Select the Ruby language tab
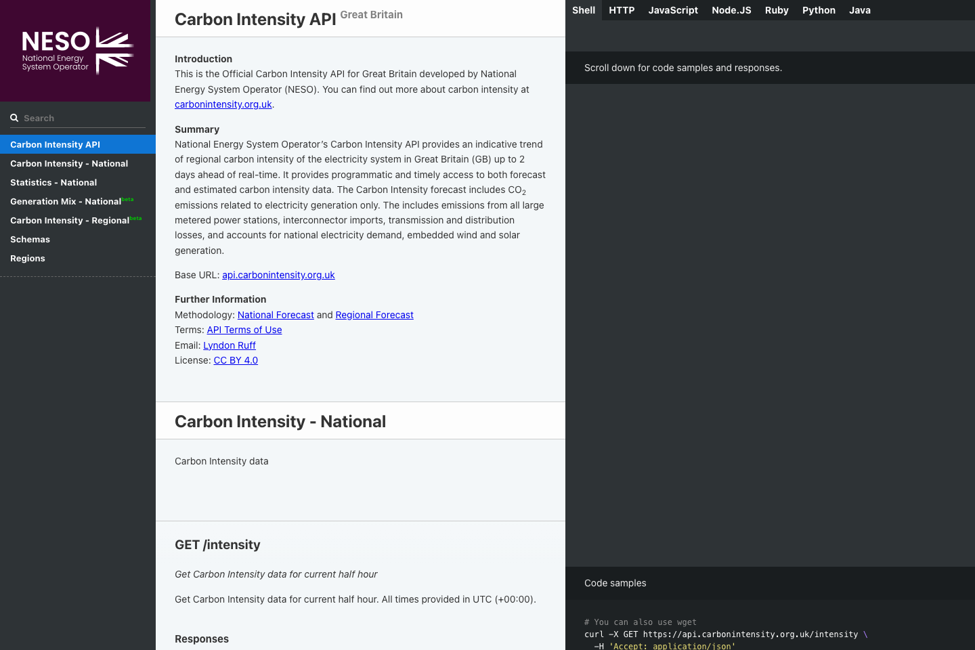Image resolution: width=975 pixels, height=650 pixels. tap(777, 10)
